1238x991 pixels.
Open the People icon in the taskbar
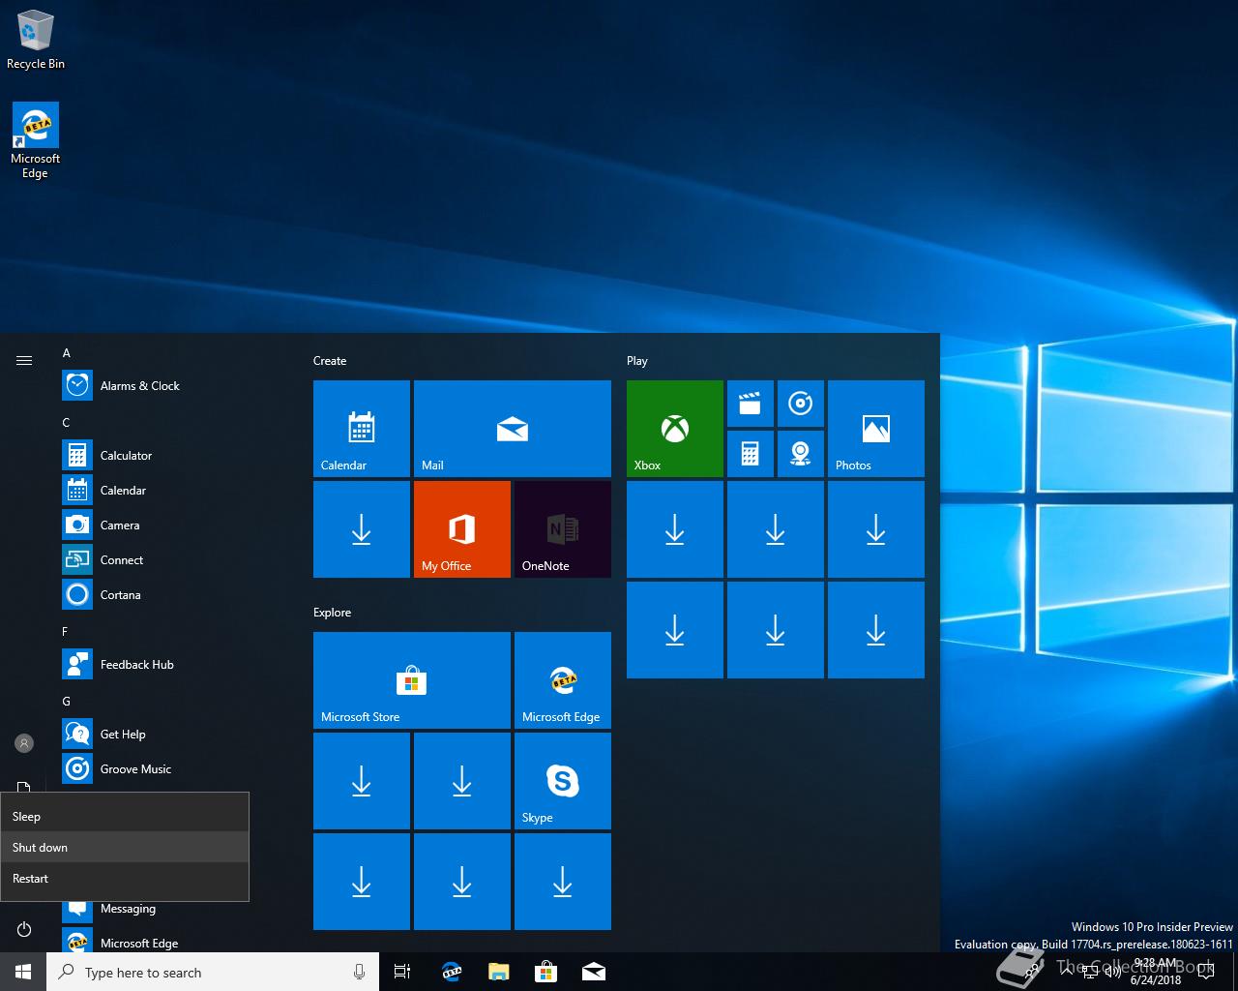[1032, 972]
